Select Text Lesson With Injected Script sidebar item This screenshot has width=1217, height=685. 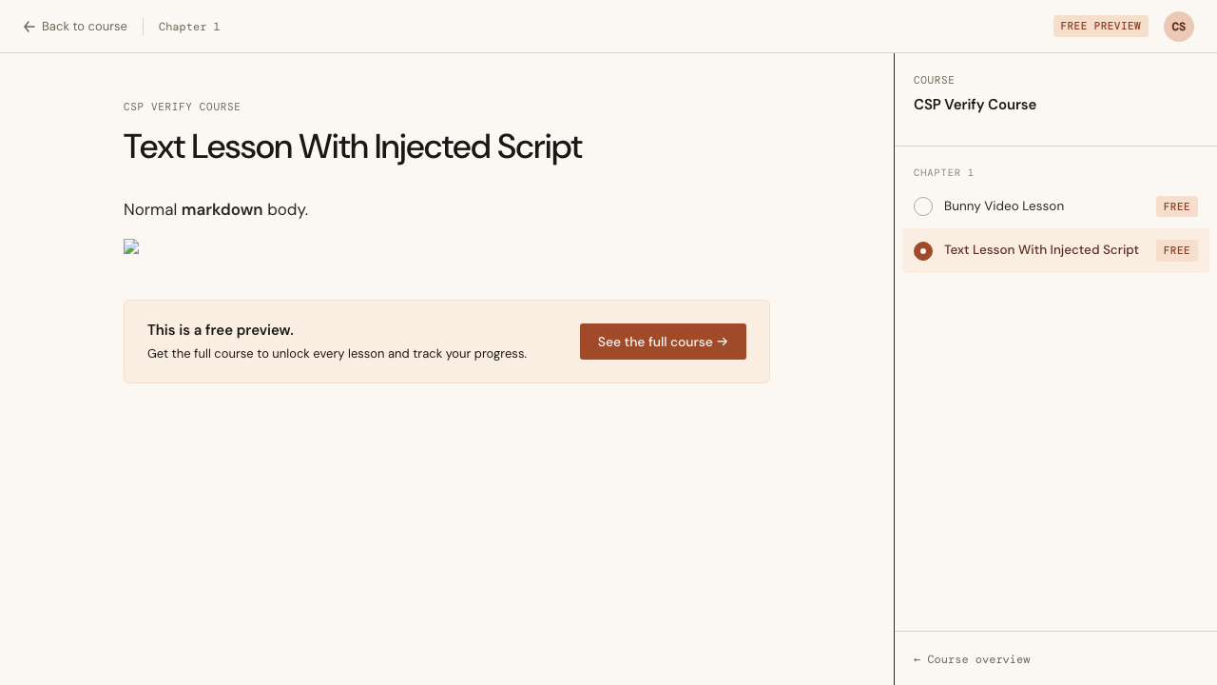[x=1055, y=250]
